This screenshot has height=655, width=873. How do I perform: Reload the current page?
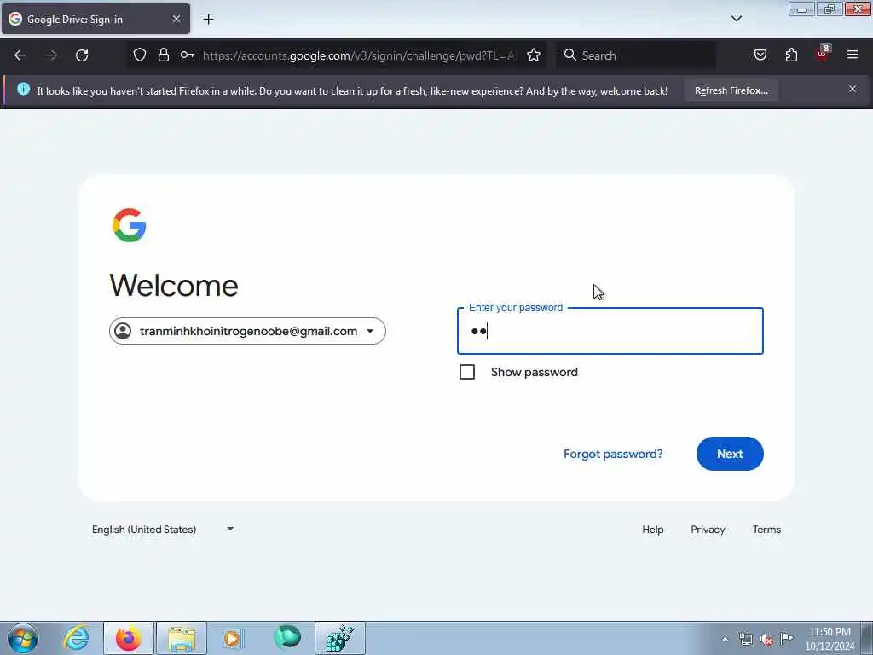[82, 55]
